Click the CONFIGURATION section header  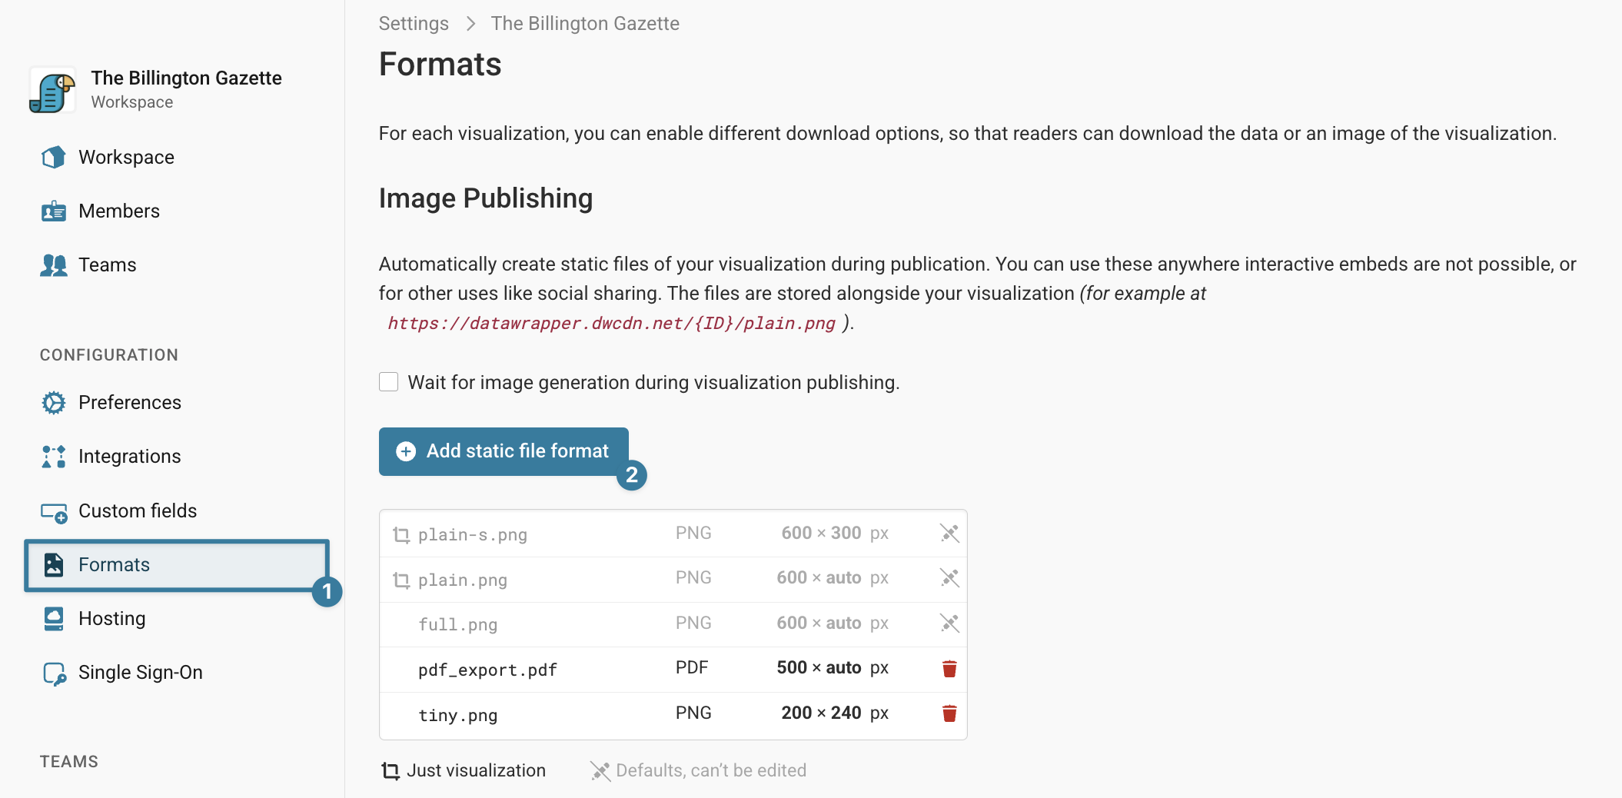pyautogui.click(x=109, y=355)
